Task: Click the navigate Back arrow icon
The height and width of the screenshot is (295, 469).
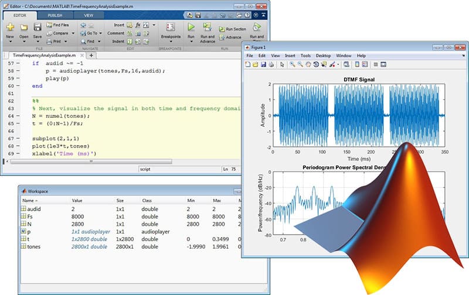Action: [83, 25]
